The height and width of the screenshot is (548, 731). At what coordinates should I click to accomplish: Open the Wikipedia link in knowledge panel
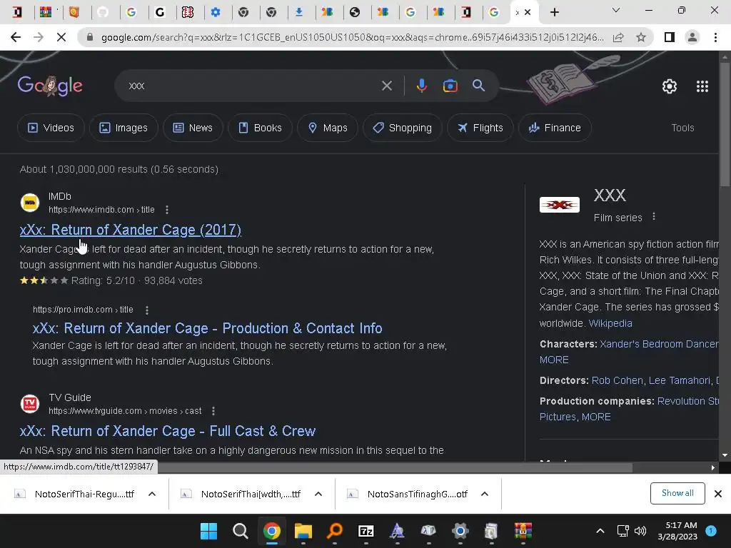tap(610, 323)
